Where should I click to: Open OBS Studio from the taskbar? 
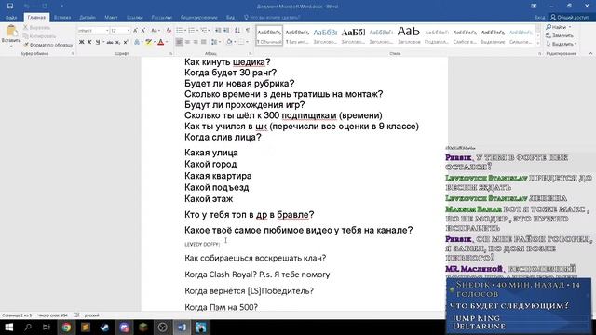tap(163, 327)
